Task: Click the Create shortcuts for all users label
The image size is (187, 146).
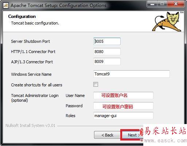Action: coord(36,85)
